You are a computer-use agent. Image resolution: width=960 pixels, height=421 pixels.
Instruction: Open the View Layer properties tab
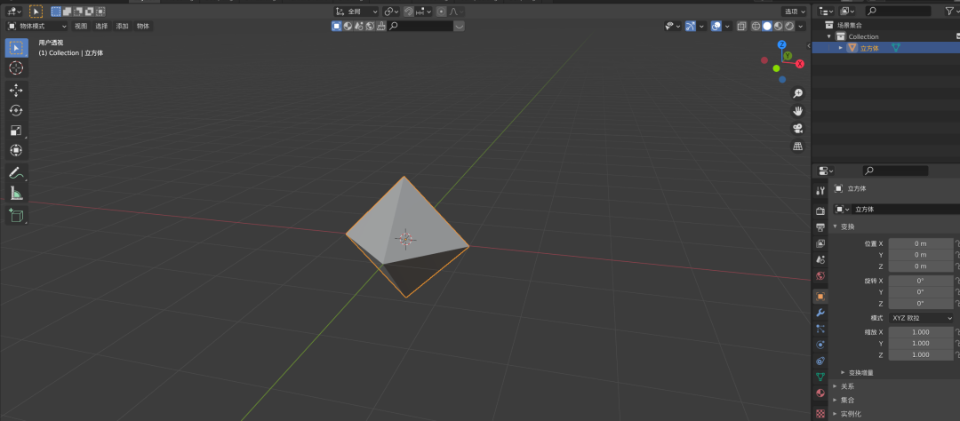(820, 243)
